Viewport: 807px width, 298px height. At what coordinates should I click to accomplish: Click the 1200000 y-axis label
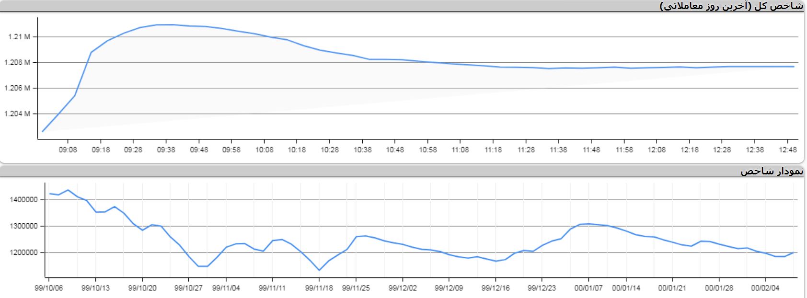pyautogui.click(x=23, y=252)
